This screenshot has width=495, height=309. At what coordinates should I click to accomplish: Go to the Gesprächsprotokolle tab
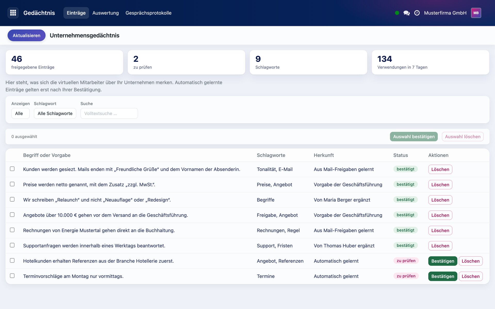[x=148, y=13]
